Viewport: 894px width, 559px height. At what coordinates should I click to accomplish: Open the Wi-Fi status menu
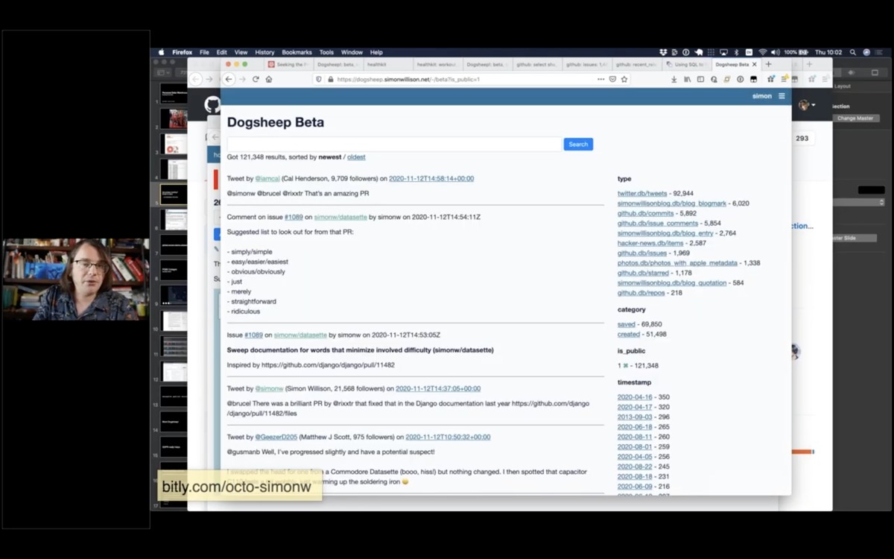pos(762,52)
